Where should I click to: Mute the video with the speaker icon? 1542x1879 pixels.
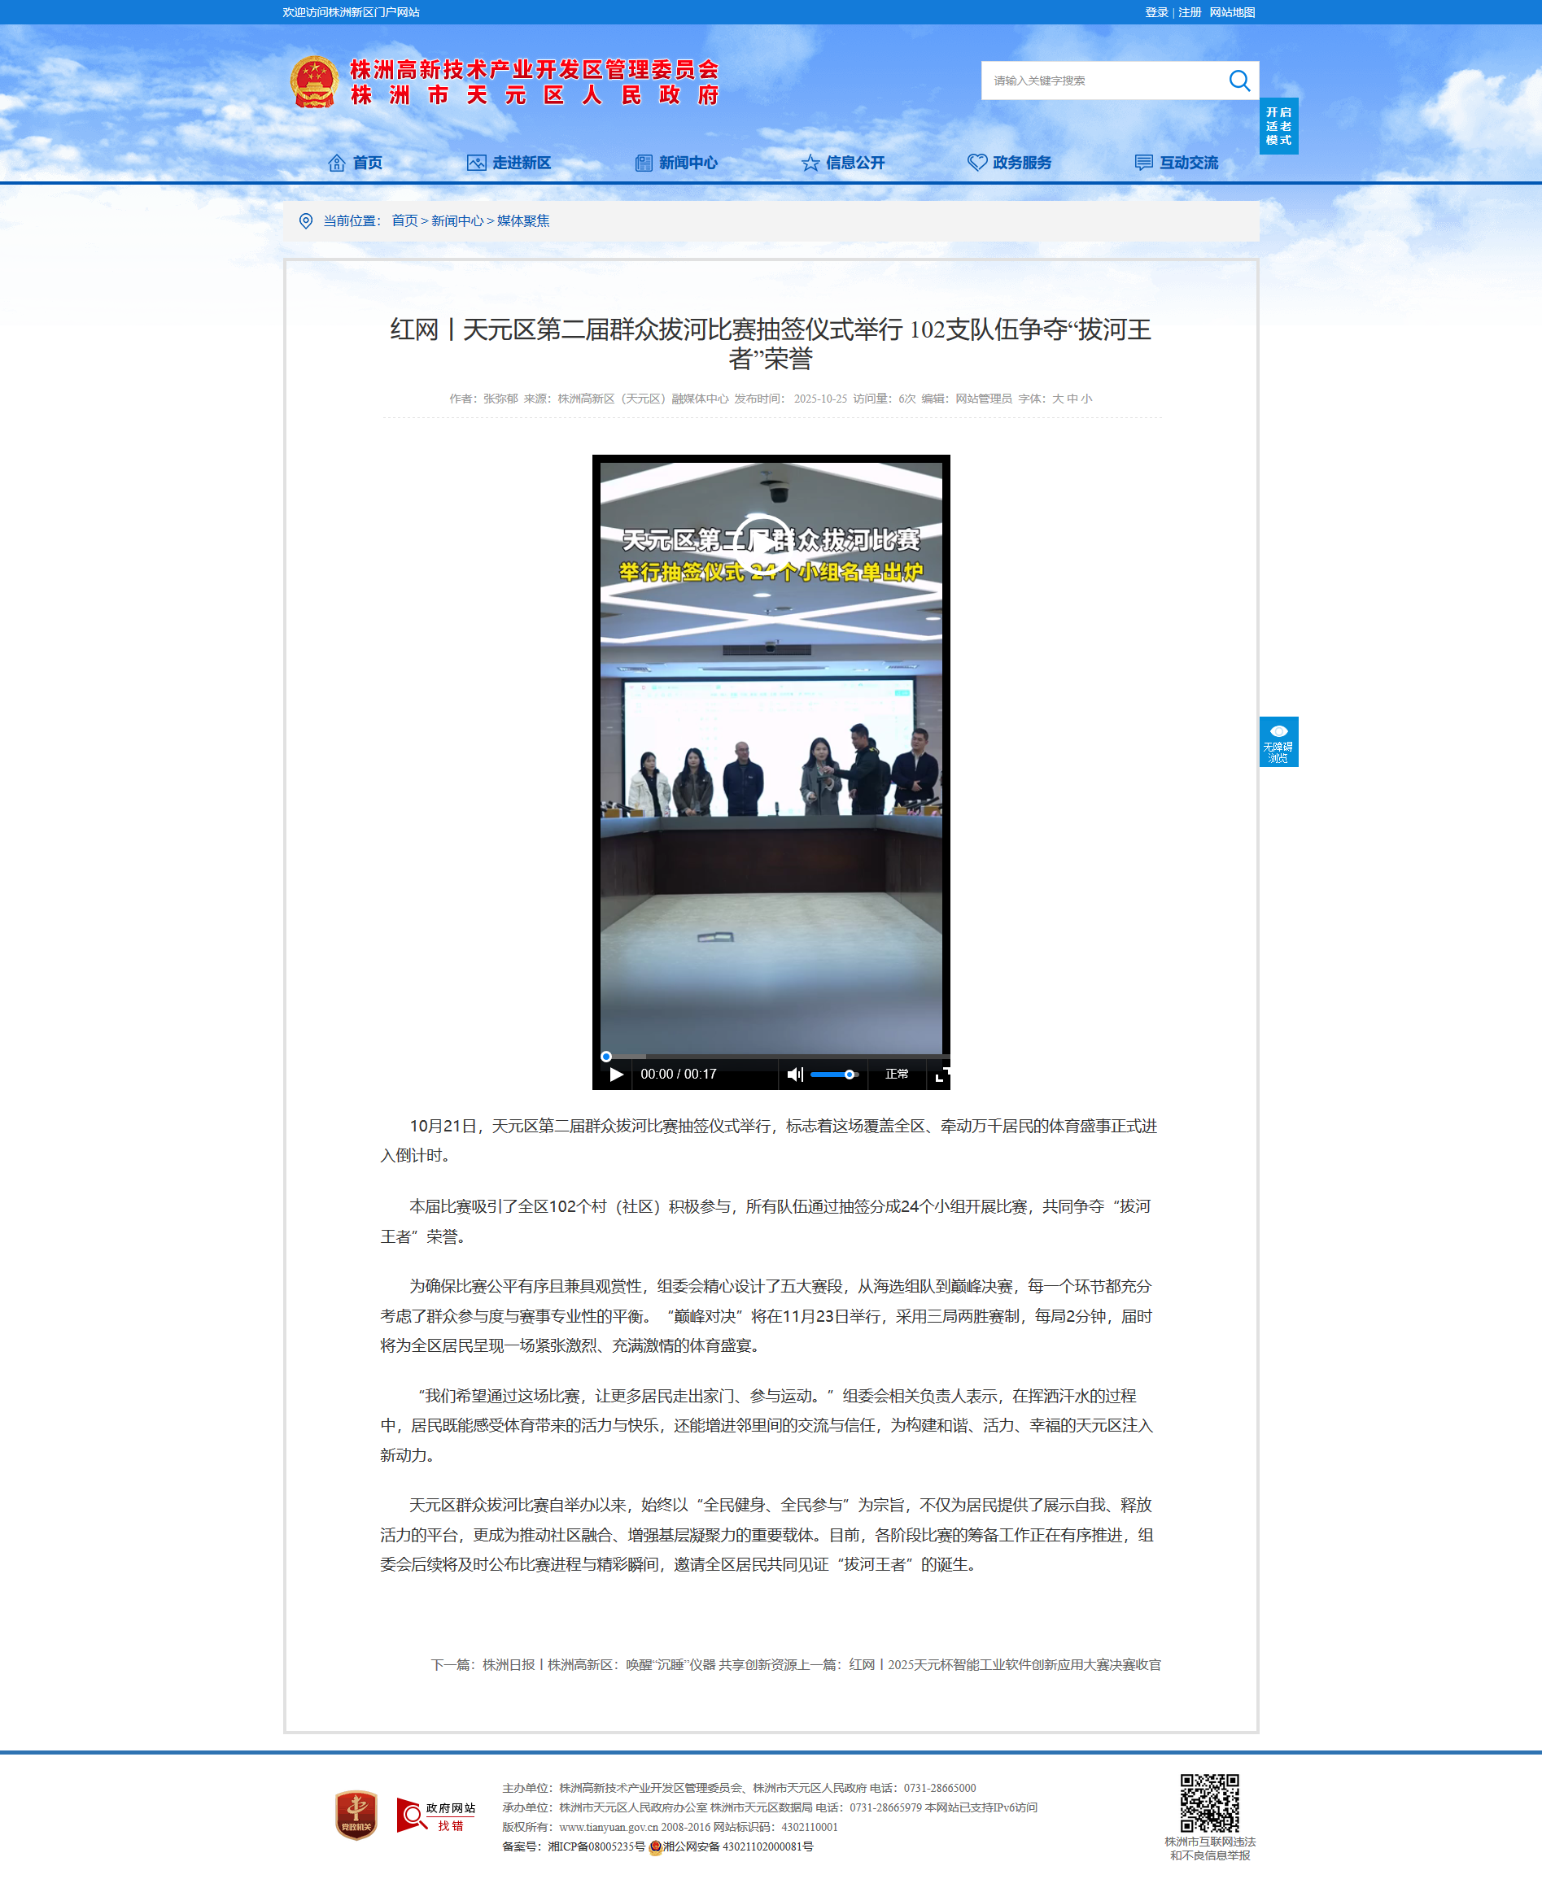click(x=794, y=1075)
